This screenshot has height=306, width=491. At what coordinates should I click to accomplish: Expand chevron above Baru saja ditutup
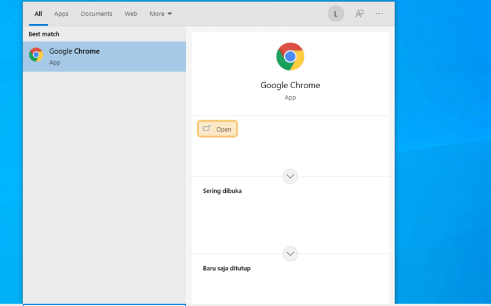tap(290, 253)
